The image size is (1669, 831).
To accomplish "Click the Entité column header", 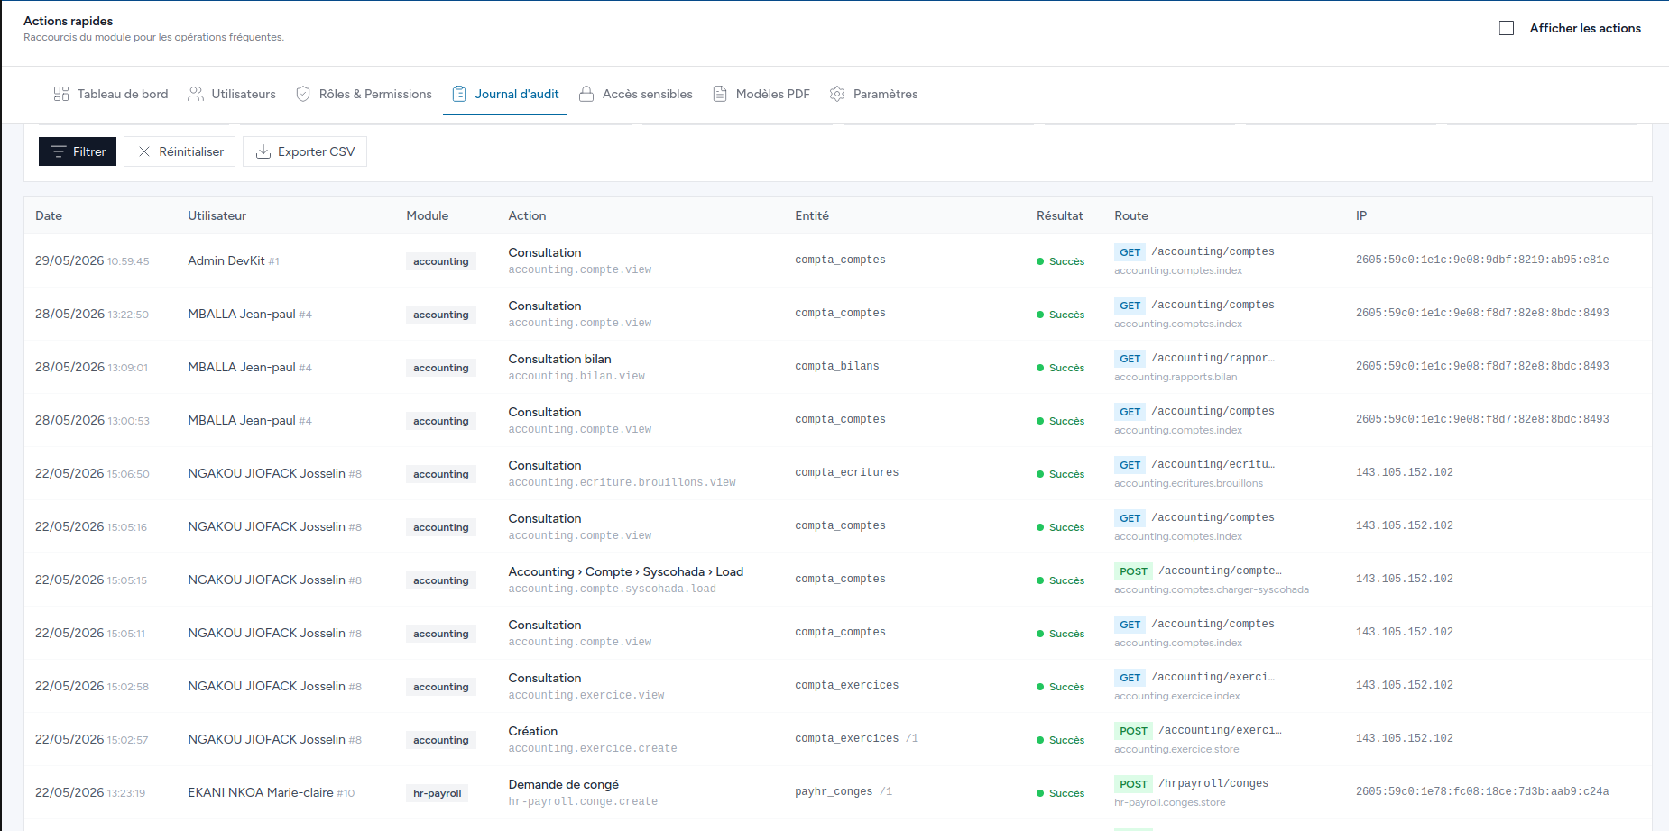I will click(812, 215).
